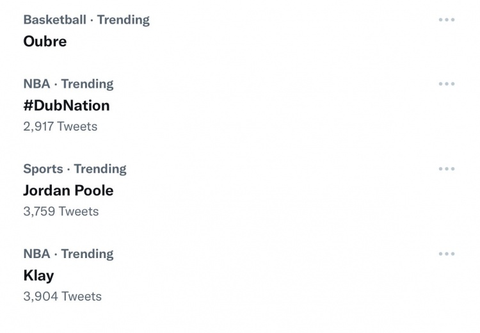Image resolution: width=480 pixels, height=333 pixels.
Task: Open the Jordan Poole trending topic
Action: (68, 191)
